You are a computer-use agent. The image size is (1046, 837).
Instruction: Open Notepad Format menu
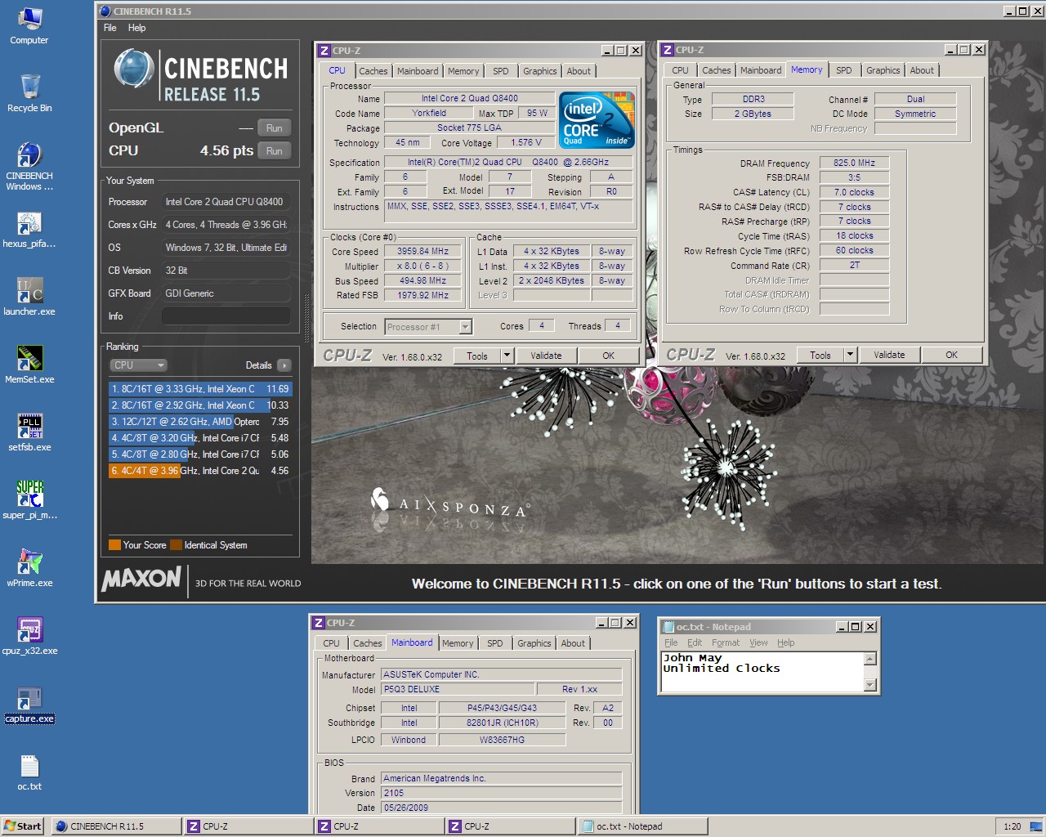click(726, 642)
